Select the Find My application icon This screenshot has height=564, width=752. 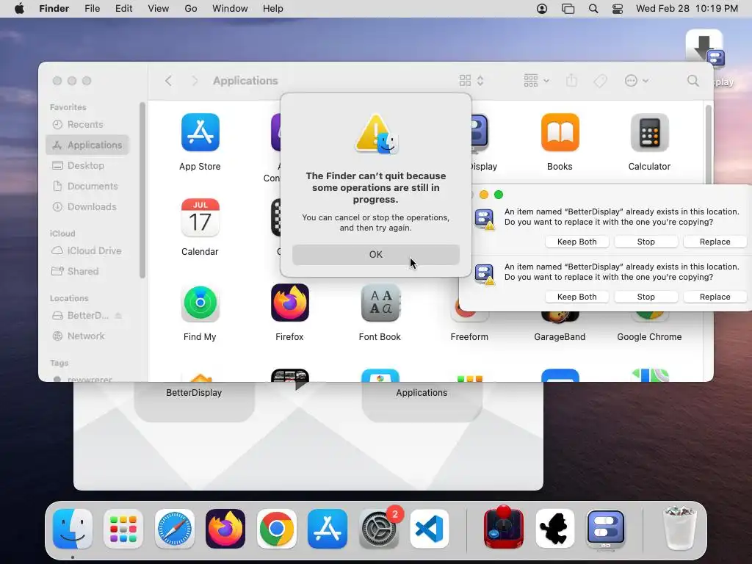point(200,303)
